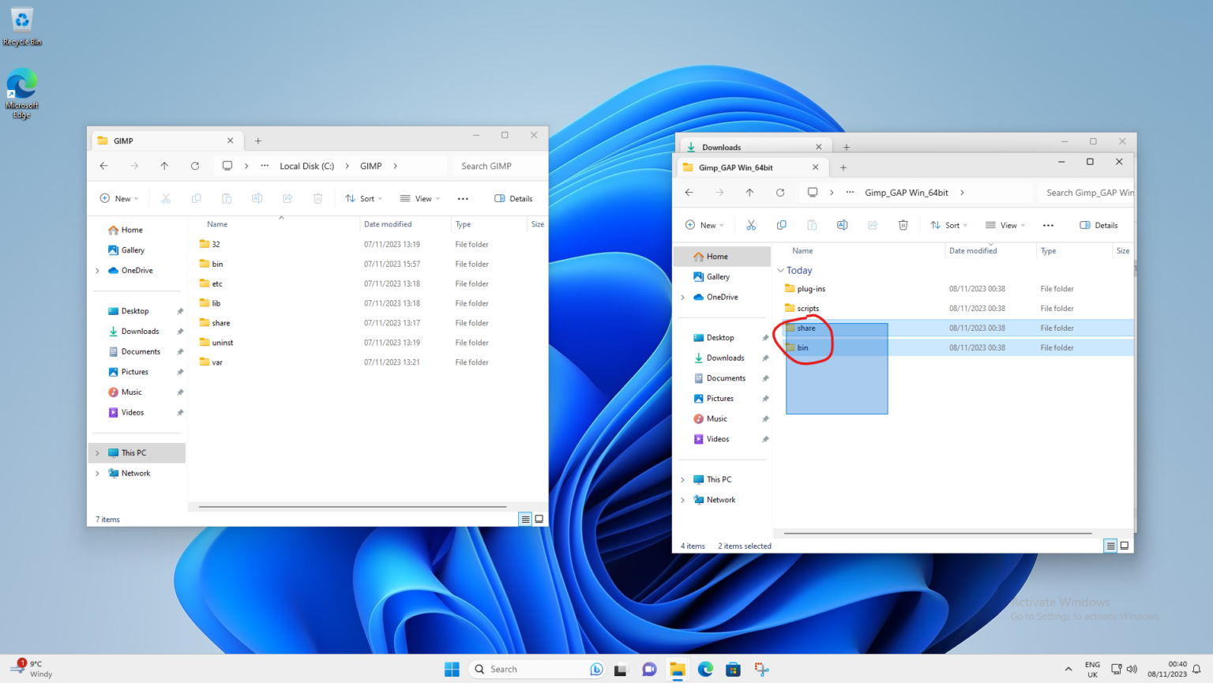Switch Gimp_GAP window to thumbnail layout
The width and height of the screenshot is (1213, 683).
click(x=1125, y=545)
